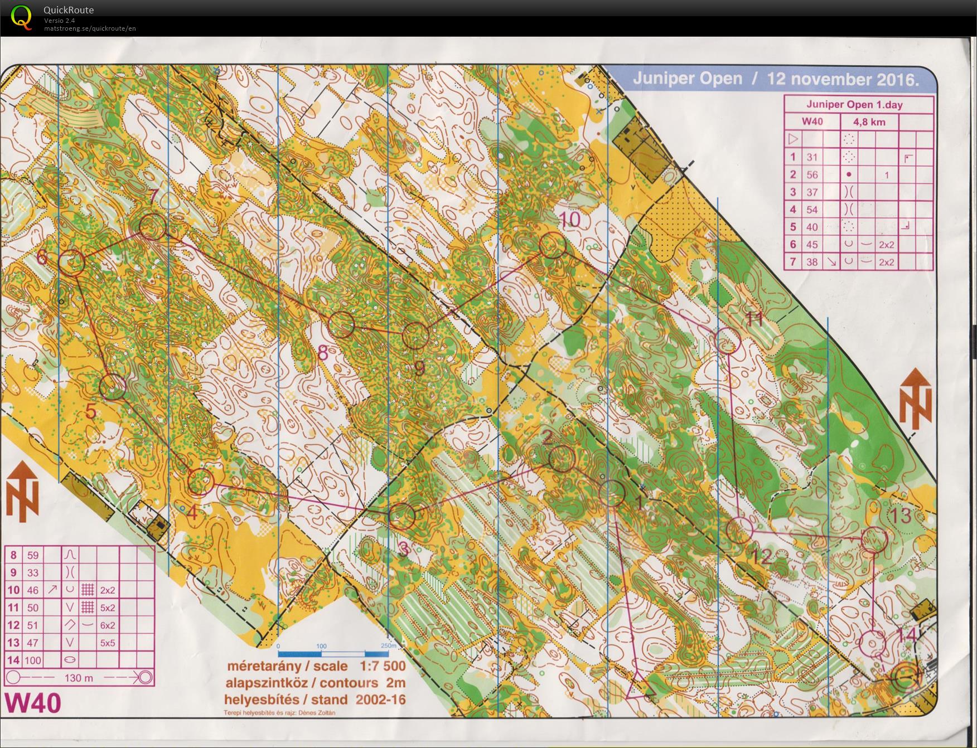Select control circle 13 on the map

[x=874, y=540]
